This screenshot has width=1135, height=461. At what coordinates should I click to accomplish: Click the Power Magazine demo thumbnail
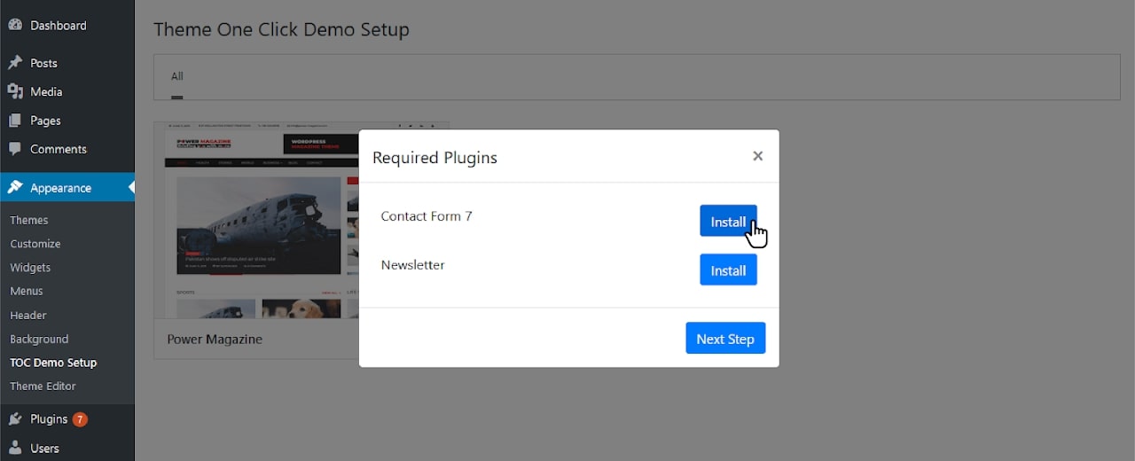257,220
